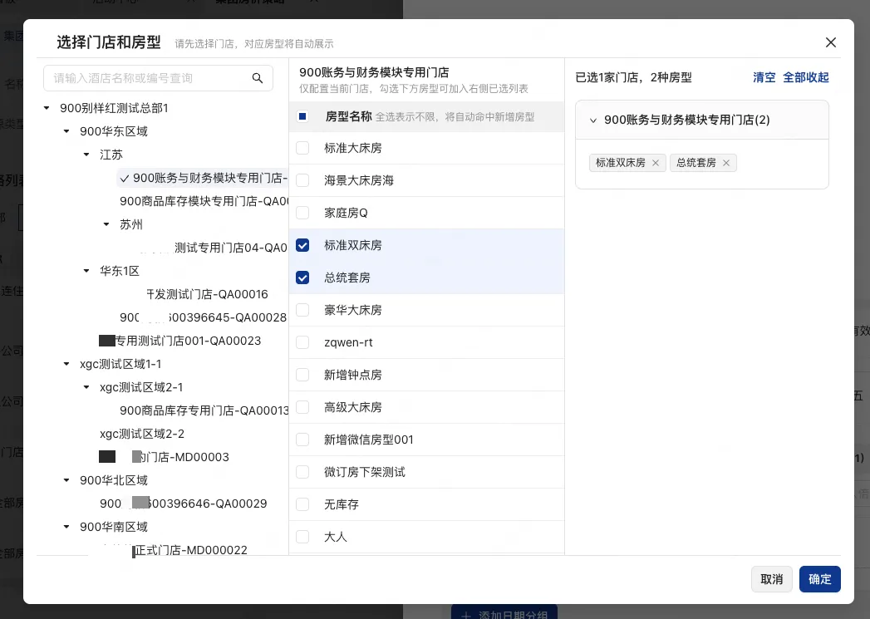Check the 家庭房Q room type
Viewport: 870px width, 619px height.
coord(302,213)
